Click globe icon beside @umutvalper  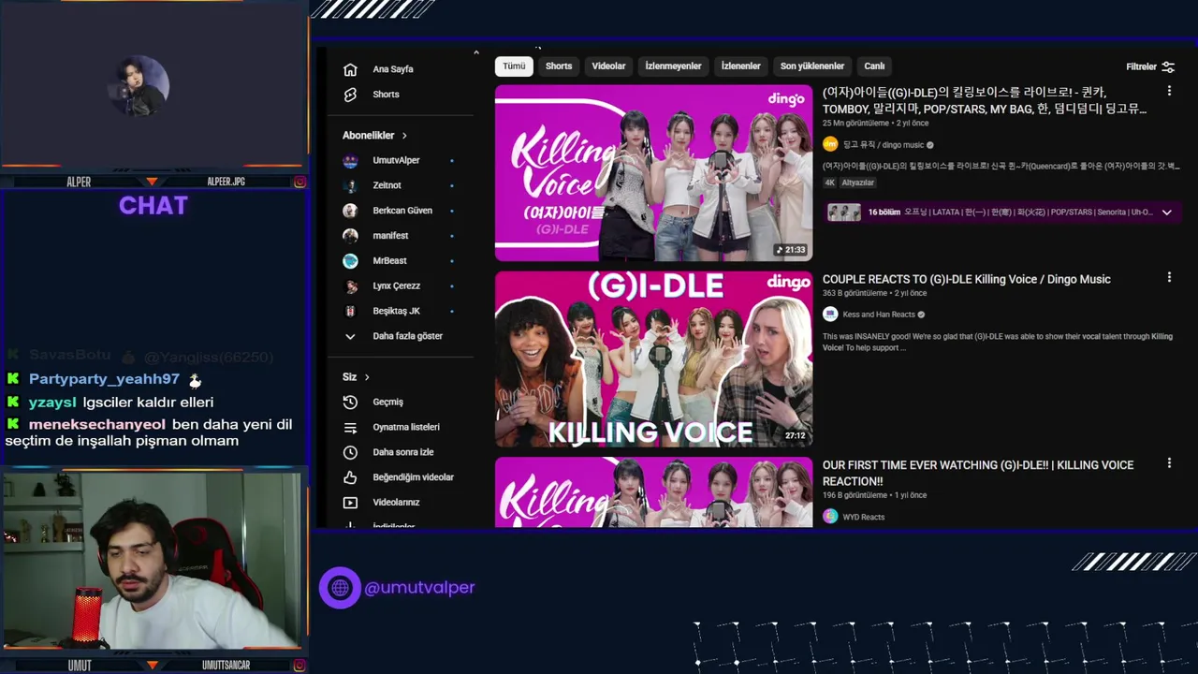tap(340, 588)
